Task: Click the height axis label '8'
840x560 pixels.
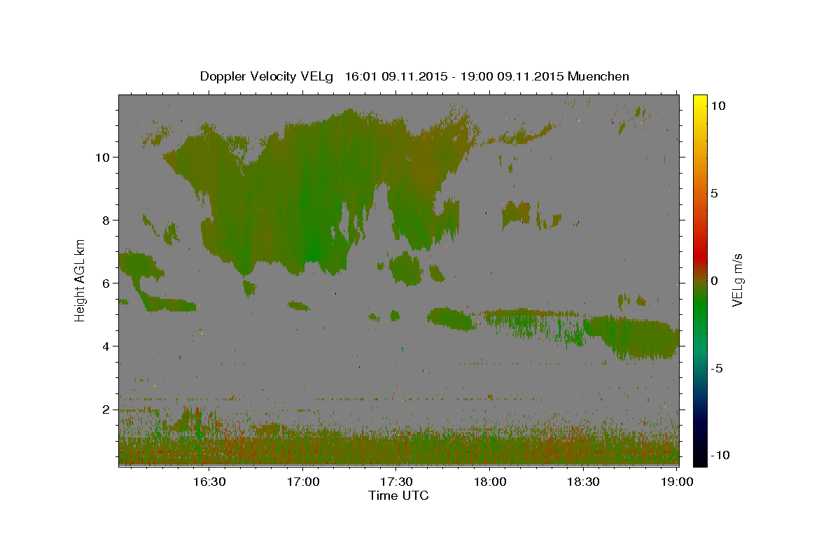Action: pyautogui.click(x=106, y=220)
